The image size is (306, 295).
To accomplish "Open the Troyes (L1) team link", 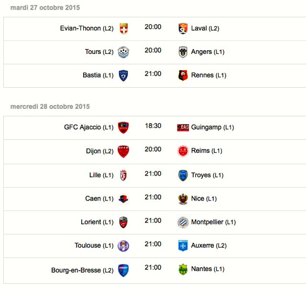I will click(x=207, y=175).
